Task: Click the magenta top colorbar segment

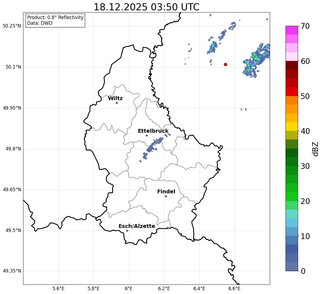Action: [x=292, y=30]
